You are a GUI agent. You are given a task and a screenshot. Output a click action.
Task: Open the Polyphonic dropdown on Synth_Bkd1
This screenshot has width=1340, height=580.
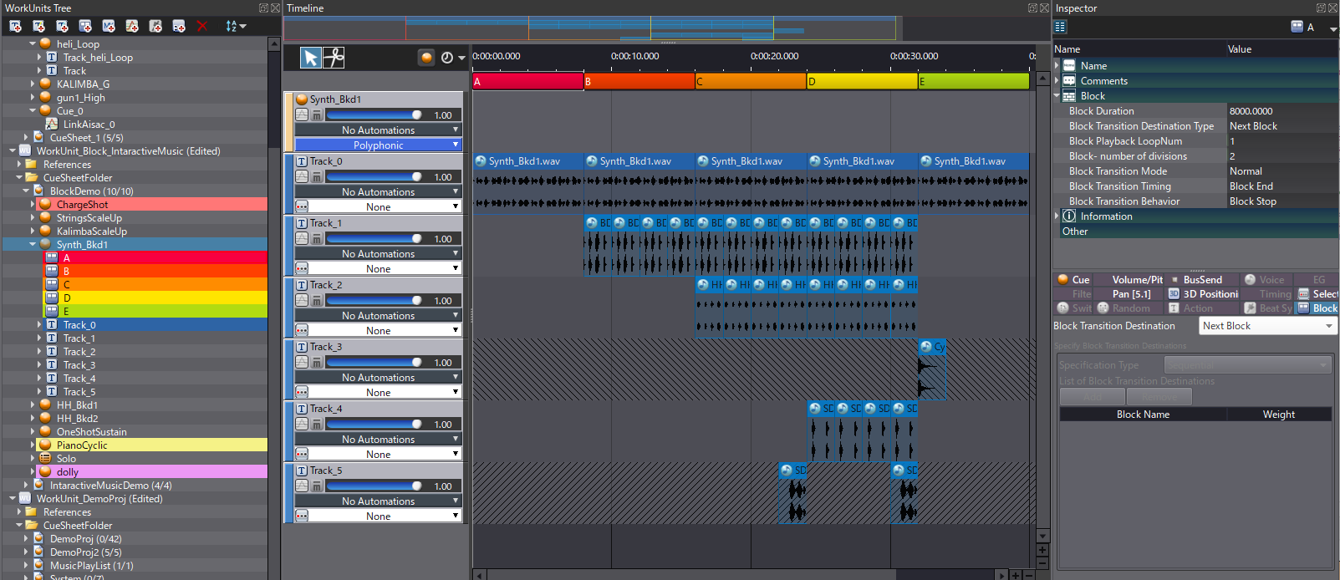pyautogui.click(x=378, y=145)
